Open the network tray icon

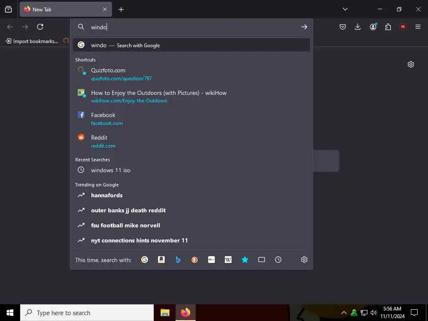(x=364, y=313)
